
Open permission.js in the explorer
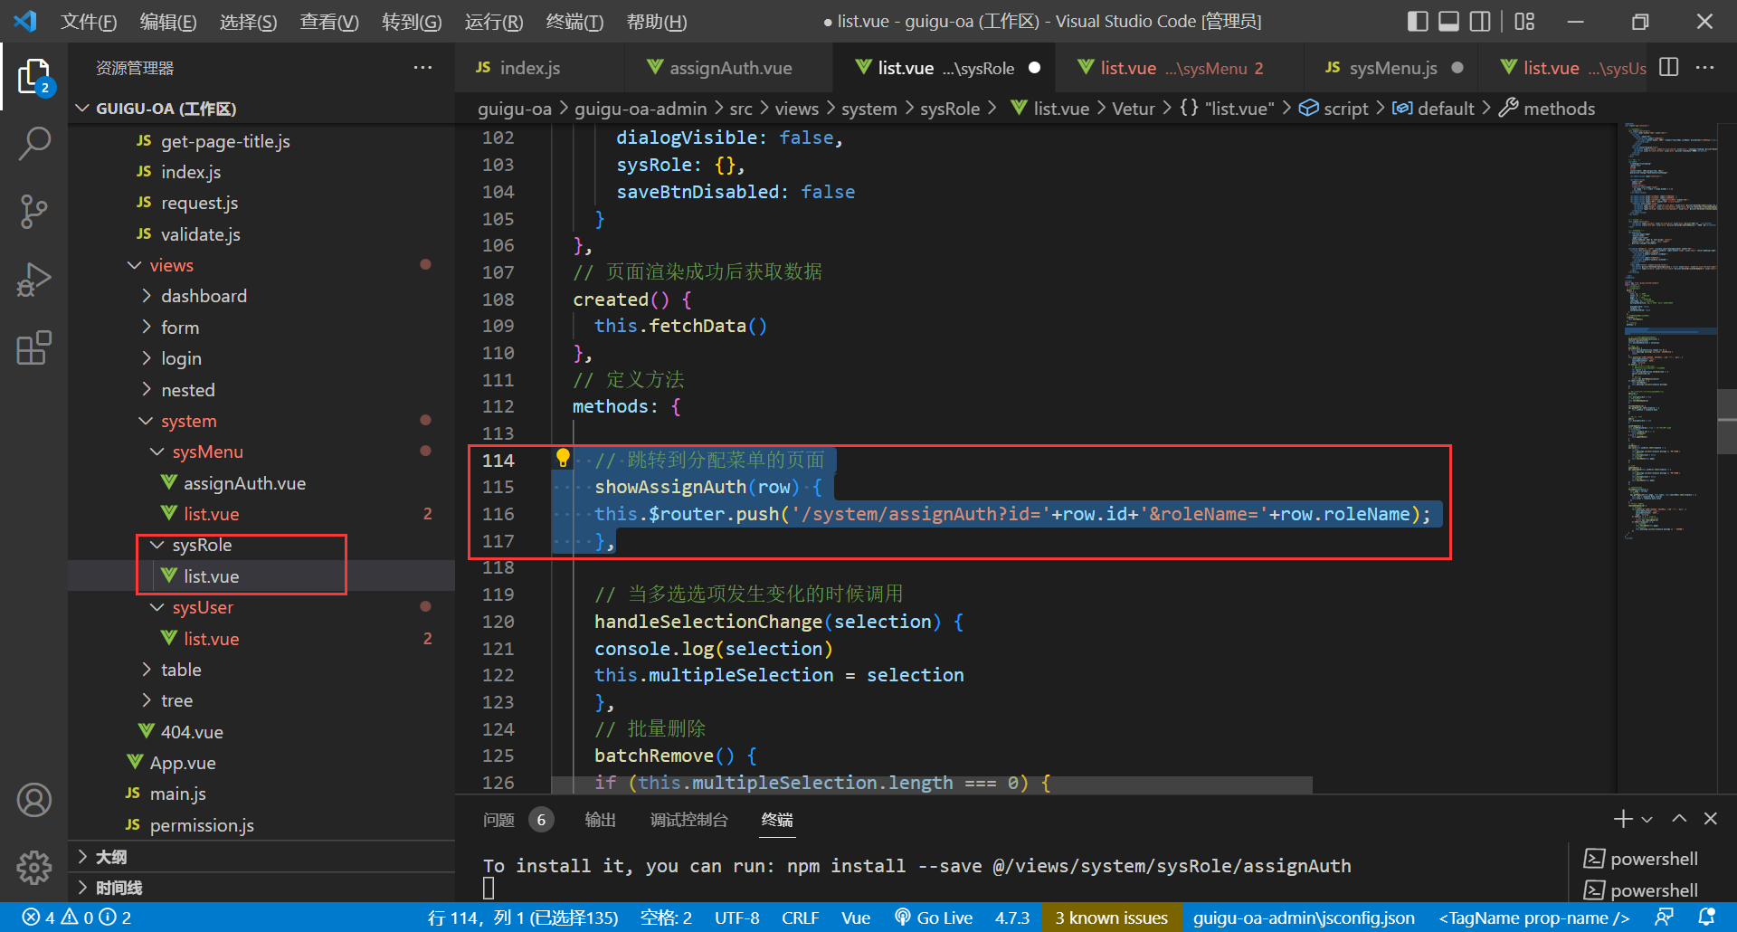coord(201,825)
